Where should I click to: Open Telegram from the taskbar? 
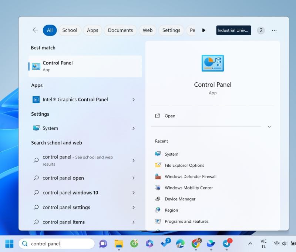click(227, 243)
